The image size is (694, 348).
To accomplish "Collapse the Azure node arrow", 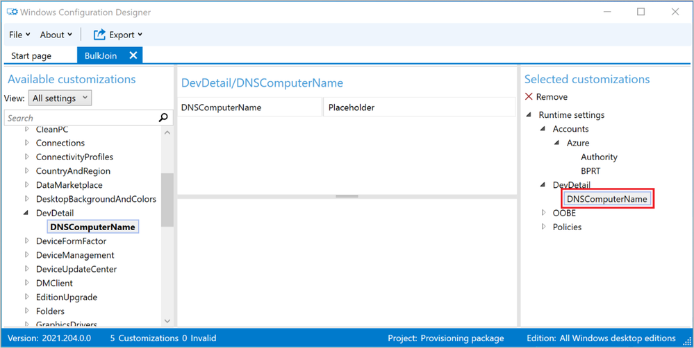I will pos(556,143).
